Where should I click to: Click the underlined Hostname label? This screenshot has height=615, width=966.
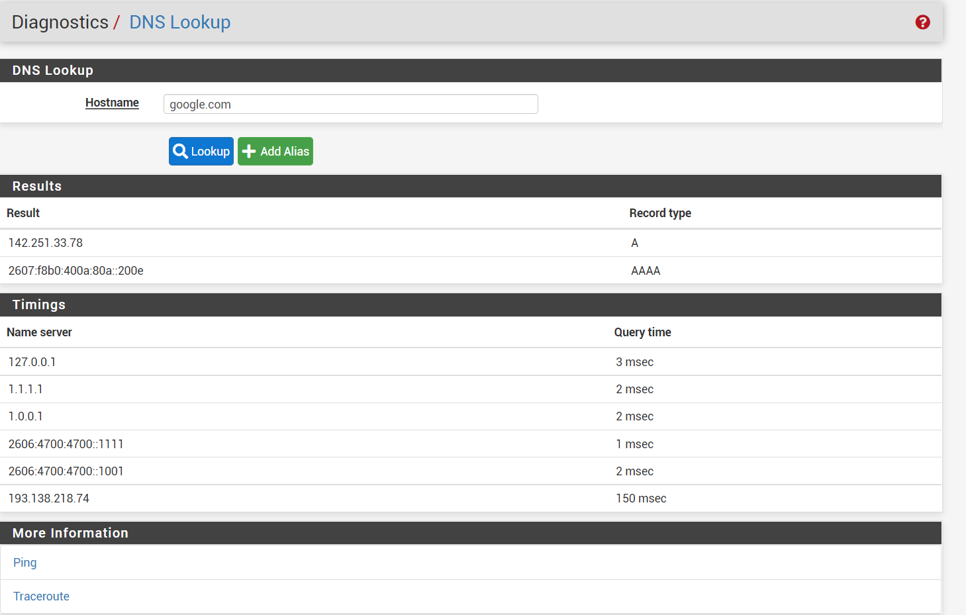click(x=112, y=103)
